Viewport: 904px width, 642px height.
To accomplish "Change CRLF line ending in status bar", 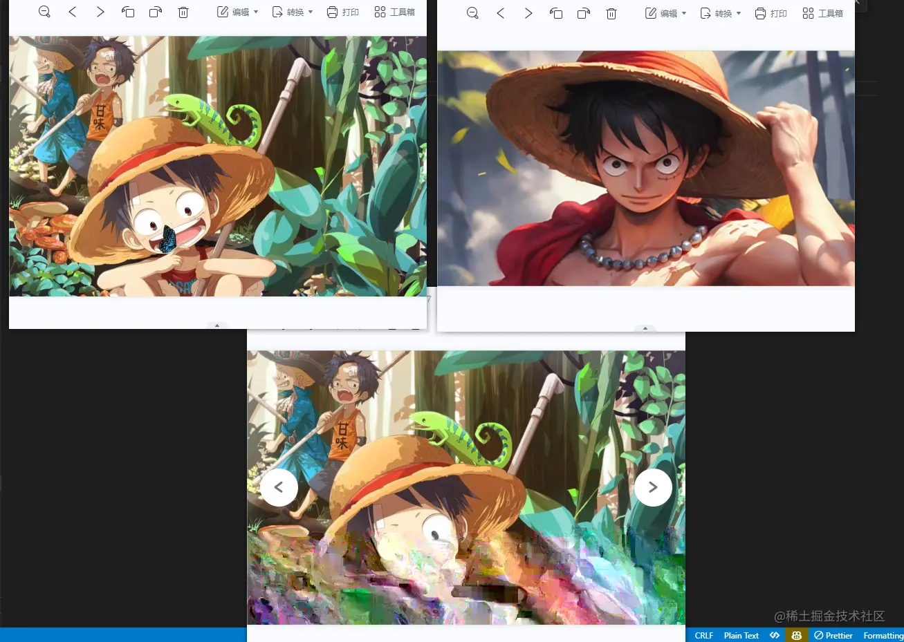I will pos(704,635).
